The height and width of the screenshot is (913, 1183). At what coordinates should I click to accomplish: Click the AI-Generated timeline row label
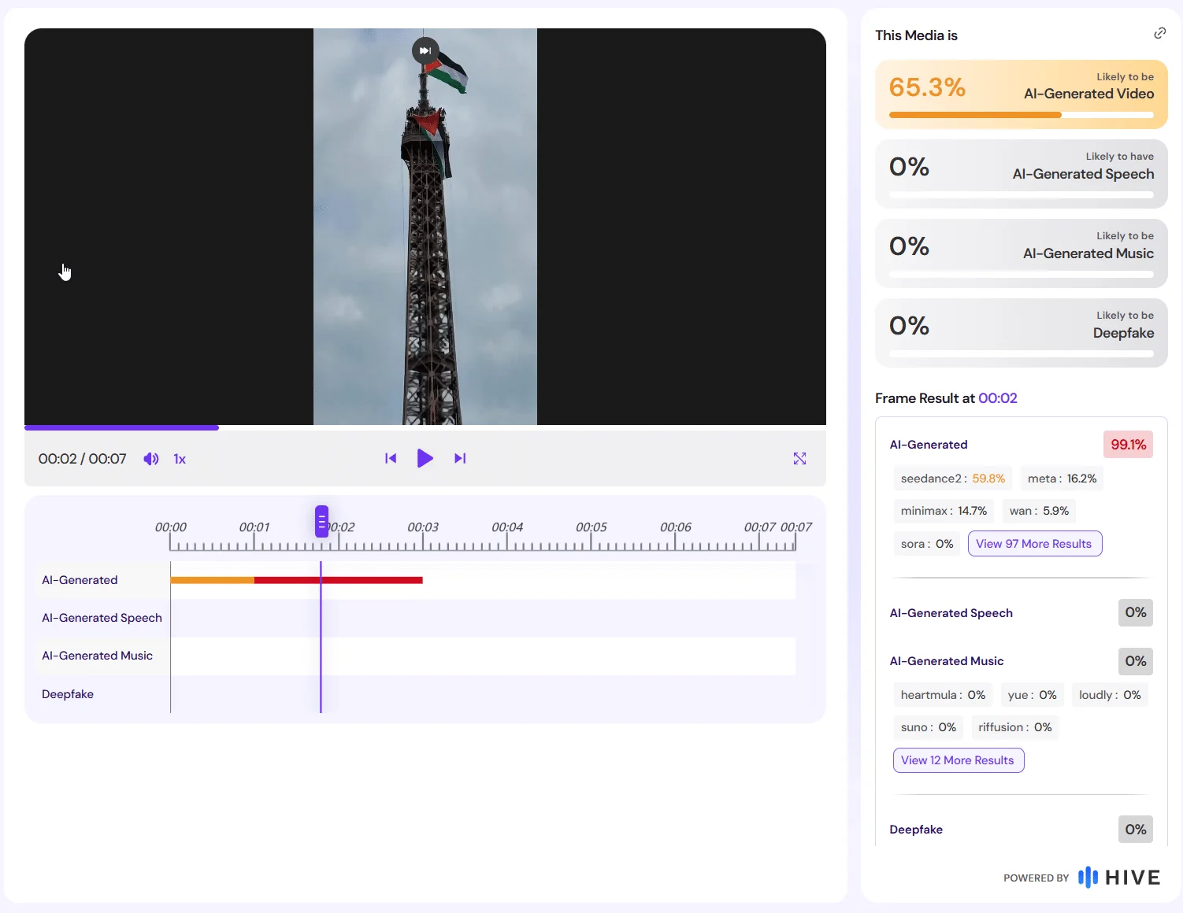80,580
